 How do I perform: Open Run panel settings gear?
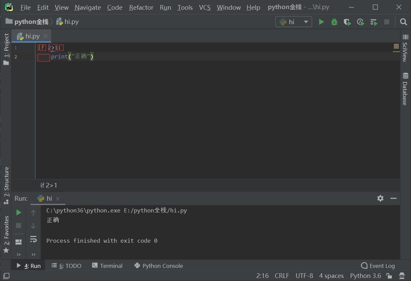point(380,198)
